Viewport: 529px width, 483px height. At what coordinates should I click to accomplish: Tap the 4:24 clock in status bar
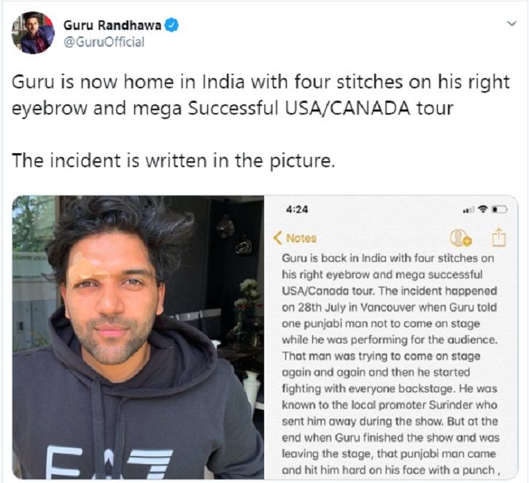tap(297, 209)
